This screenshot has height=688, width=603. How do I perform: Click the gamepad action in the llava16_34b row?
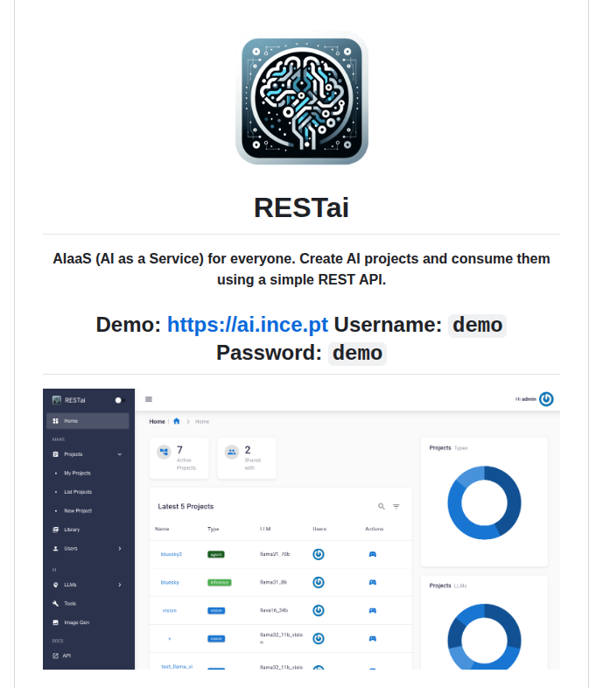(373, 610)
